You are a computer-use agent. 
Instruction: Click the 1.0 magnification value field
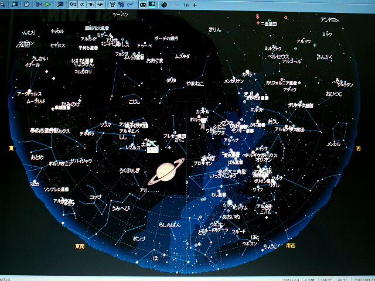pos(186,5)
